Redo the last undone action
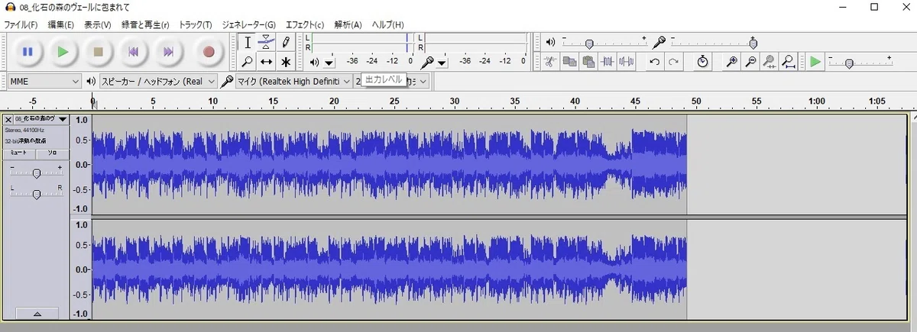Image resolution: width=917 pixels, height=332 pixels. pyautogui.click(x=673, y=62)
